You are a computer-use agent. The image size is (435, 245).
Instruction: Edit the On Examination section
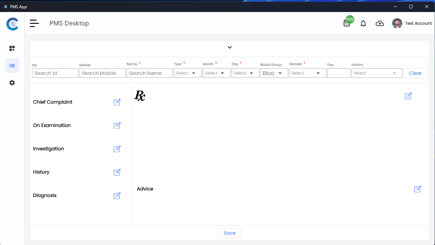point(117,125)
